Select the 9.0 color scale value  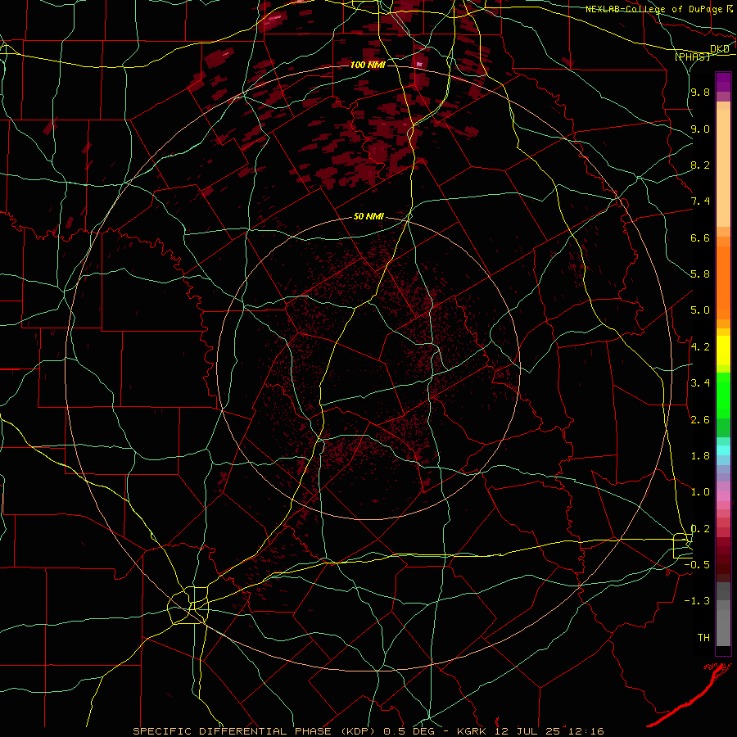700,129
